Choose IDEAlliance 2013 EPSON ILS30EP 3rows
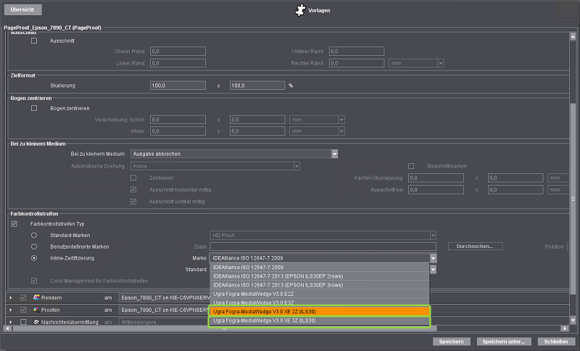Image resolution: width=580 pixels, height=351 pixels. coord(320,285)
